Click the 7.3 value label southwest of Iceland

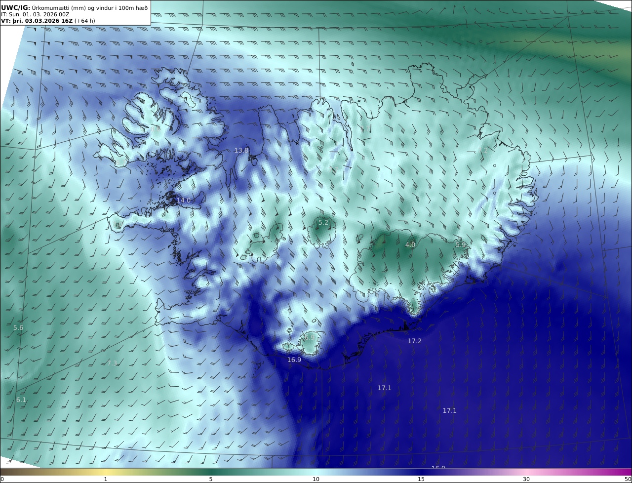[x=112, y=363]
